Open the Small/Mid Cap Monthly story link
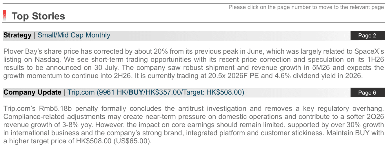 74,35
